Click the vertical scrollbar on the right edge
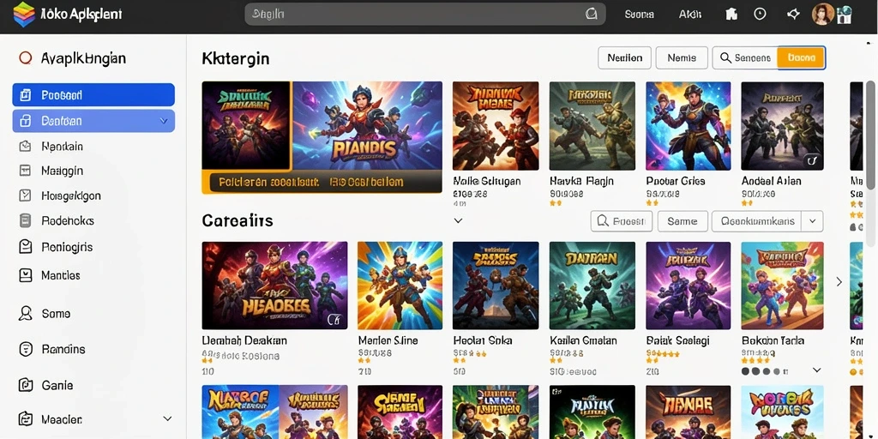This screenshot has height=439, width=878. pyautogui.click(x=871, y=135)
